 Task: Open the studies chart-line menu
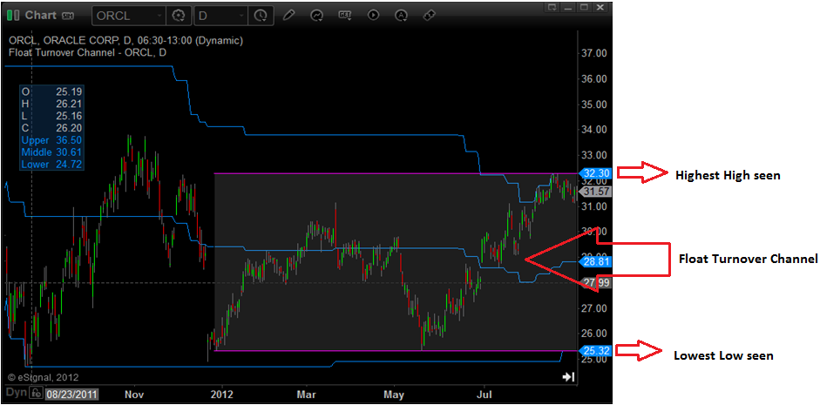[316, 16]
